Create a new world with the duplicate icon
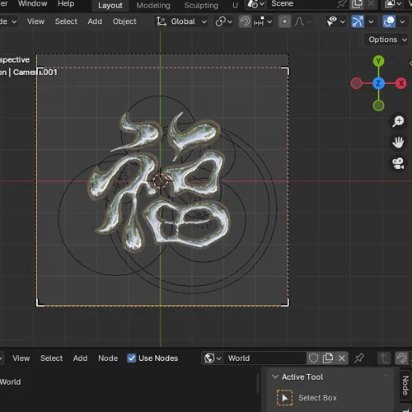Image resolution: width=412 pixels, height=412 pixels. pos(328,358)
